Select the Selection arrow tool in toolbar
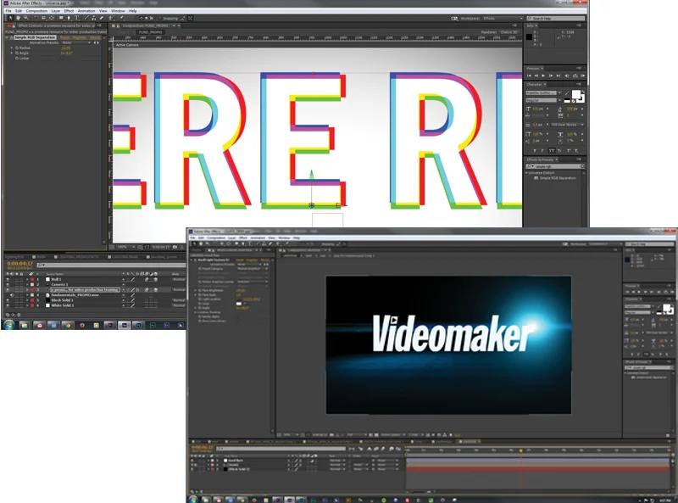Image resolution: width=678 pixels, height=503 pixels. [x=8, y=18]
